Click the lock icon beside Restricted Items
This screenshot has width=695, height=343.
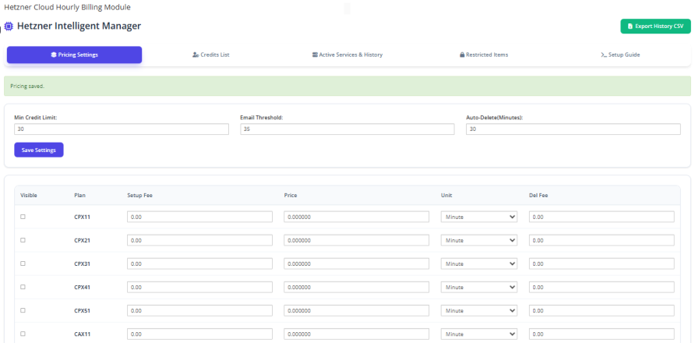click(462, 55)
